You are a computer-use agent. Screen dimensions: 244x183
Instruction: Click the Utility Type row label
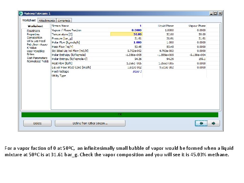pos(59,76)
